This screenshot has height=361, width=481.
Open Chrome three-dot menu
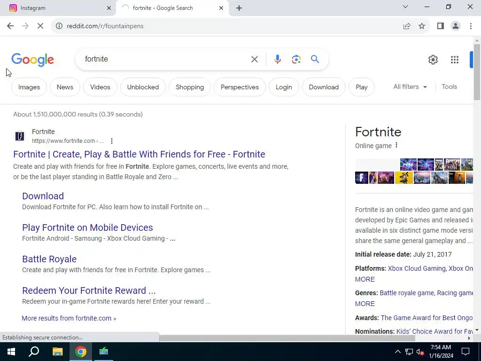(471, 26)
